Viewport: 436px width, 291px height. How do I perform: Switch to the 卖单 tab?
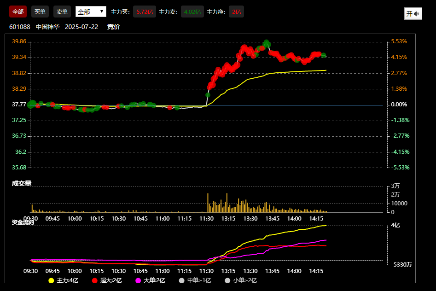[x=62, y=12]
